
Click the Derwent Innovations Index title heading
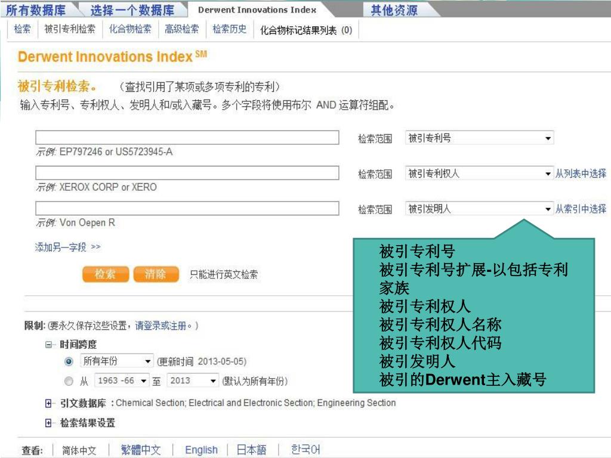[112, 57]
